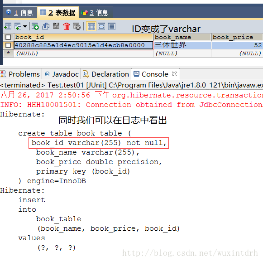Switch to form view mode
Screen dimensions: 263x262
pyautogui.click(x=101, y=26)
